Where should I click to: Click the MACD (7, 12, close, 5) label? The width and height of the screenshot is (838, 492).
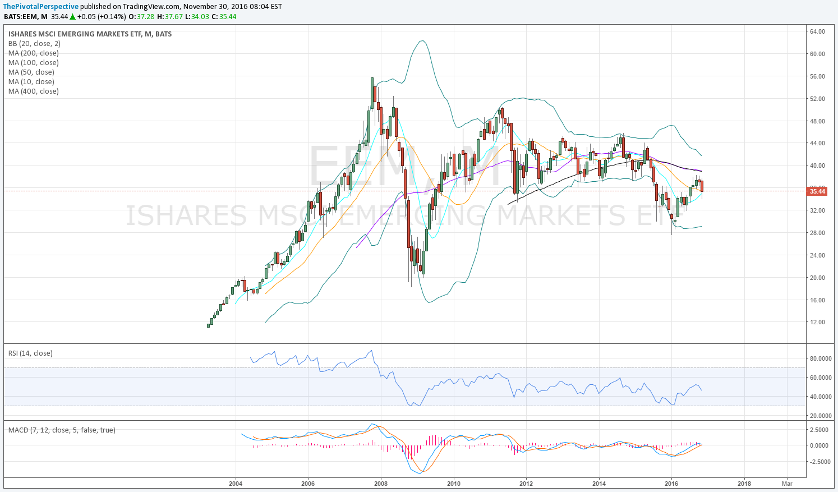click(62, 430)
